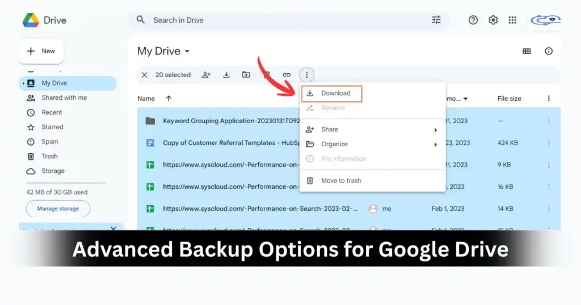Open more actions for the 9 KB row
The image size is (581, 305).
click(549, 165)
